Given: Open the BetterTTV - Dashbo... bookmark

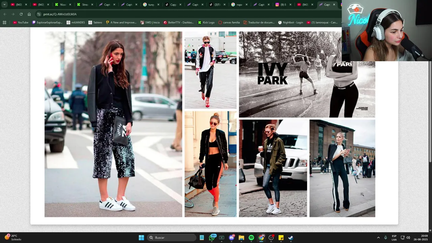Looking at the screenshot, I should (179, 23).
